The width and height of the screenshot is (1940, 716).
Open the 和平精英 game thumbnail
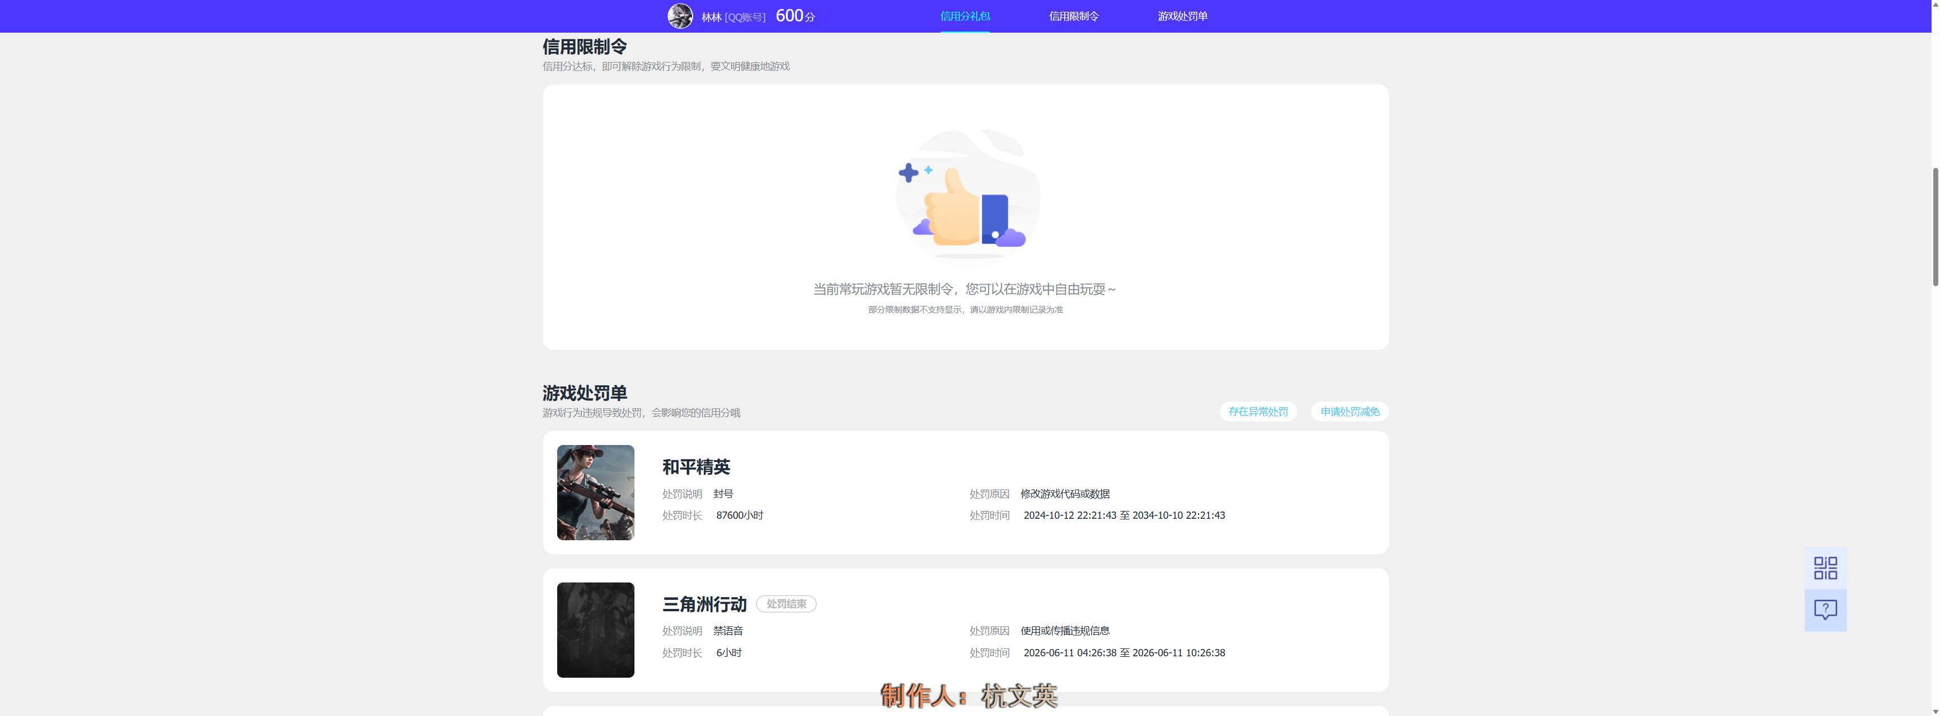(x=596, y=492)
